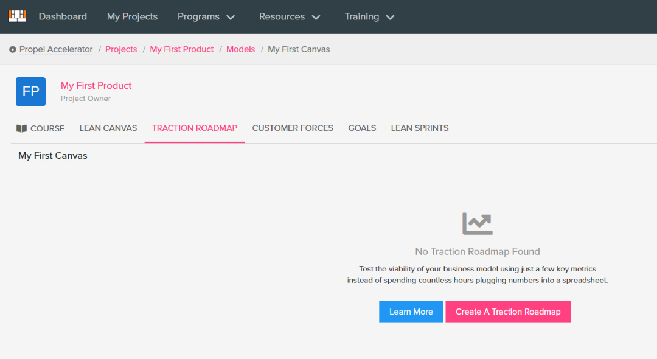Click the Leanstack grid logo icon
Screen dimensions: 657x359
click(x=17, y=16)
